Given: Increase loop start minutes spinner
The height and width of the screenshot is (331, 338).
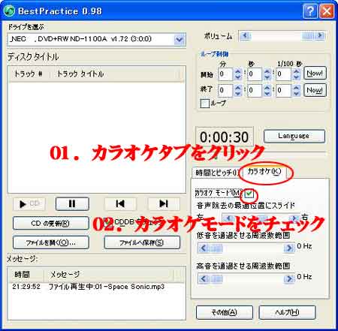Looking at the screenshot, I should point(238,71).
